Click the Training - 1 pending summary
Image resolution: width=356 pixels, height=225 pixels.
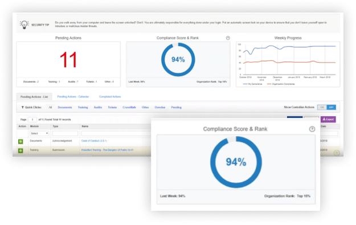54,81
